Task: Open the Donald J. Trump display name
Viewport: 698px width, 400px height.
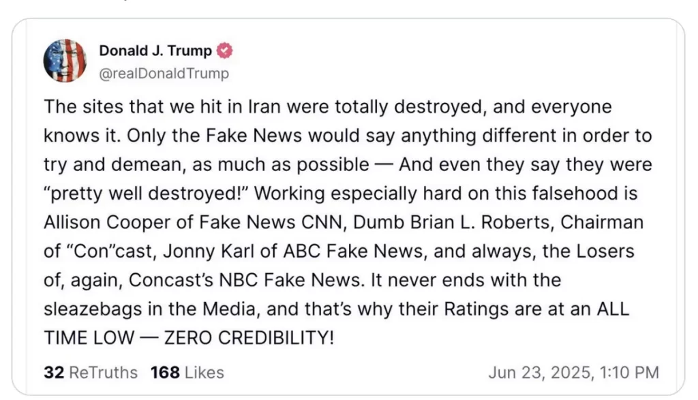Action: point(155,51)
